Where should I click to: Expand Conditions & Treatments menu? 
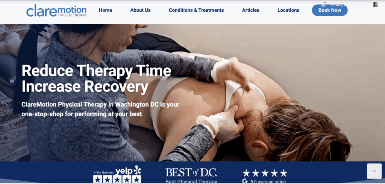pyautogui.click(x=196, y=10)
